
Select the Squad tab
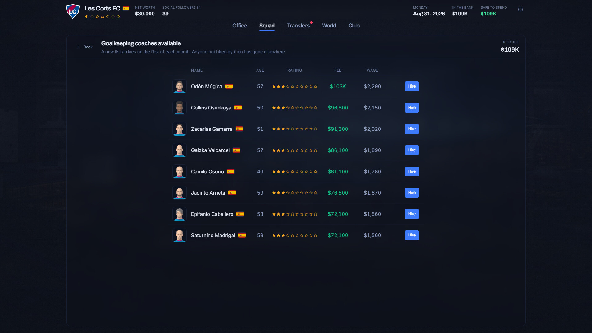tap(267, 26)
